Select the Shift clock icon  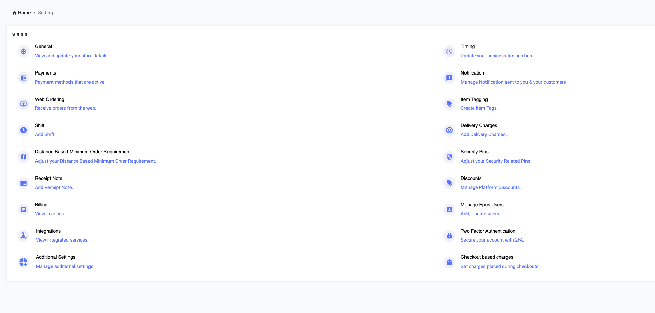[23, 130]
